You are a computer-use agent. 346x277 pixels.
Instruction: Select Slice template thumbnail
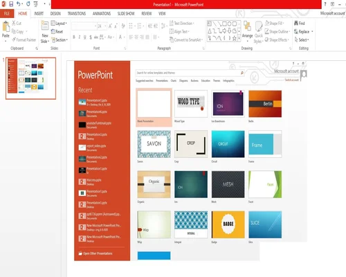pos(265,224)
